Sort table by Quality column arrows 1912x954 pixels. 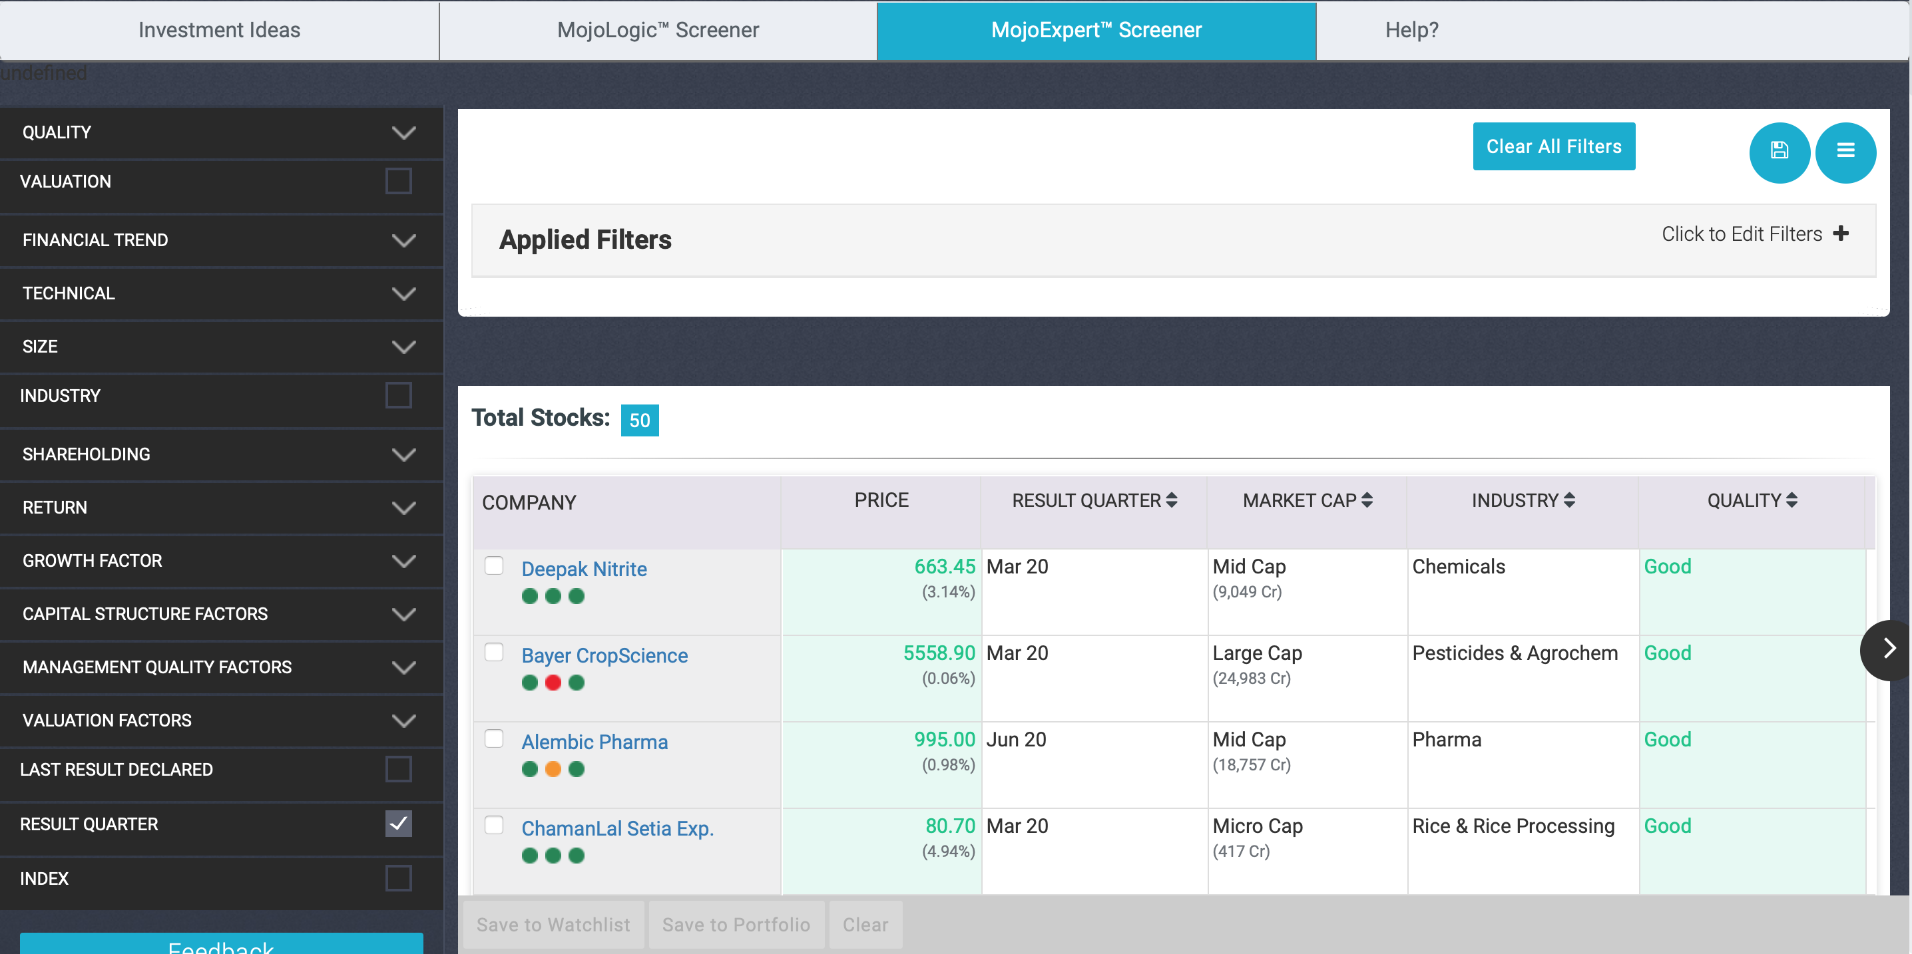pos(1792,501)
